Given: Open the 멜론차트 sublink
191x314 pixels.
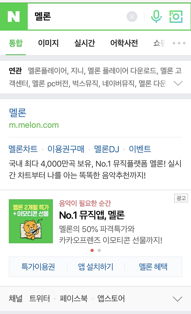Looking at the screenshot, I should (x=23, y=149).
